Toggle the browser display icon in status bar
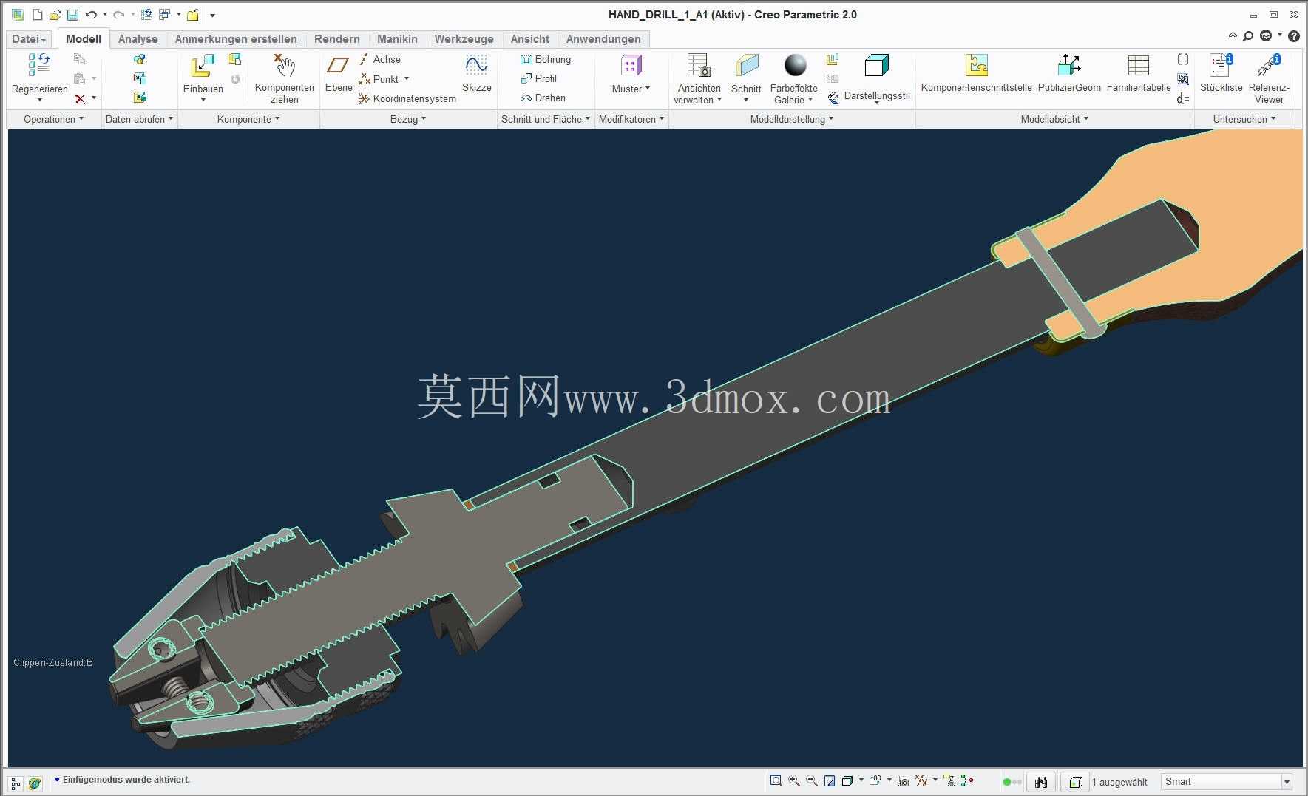 click(x=34, y=783)
